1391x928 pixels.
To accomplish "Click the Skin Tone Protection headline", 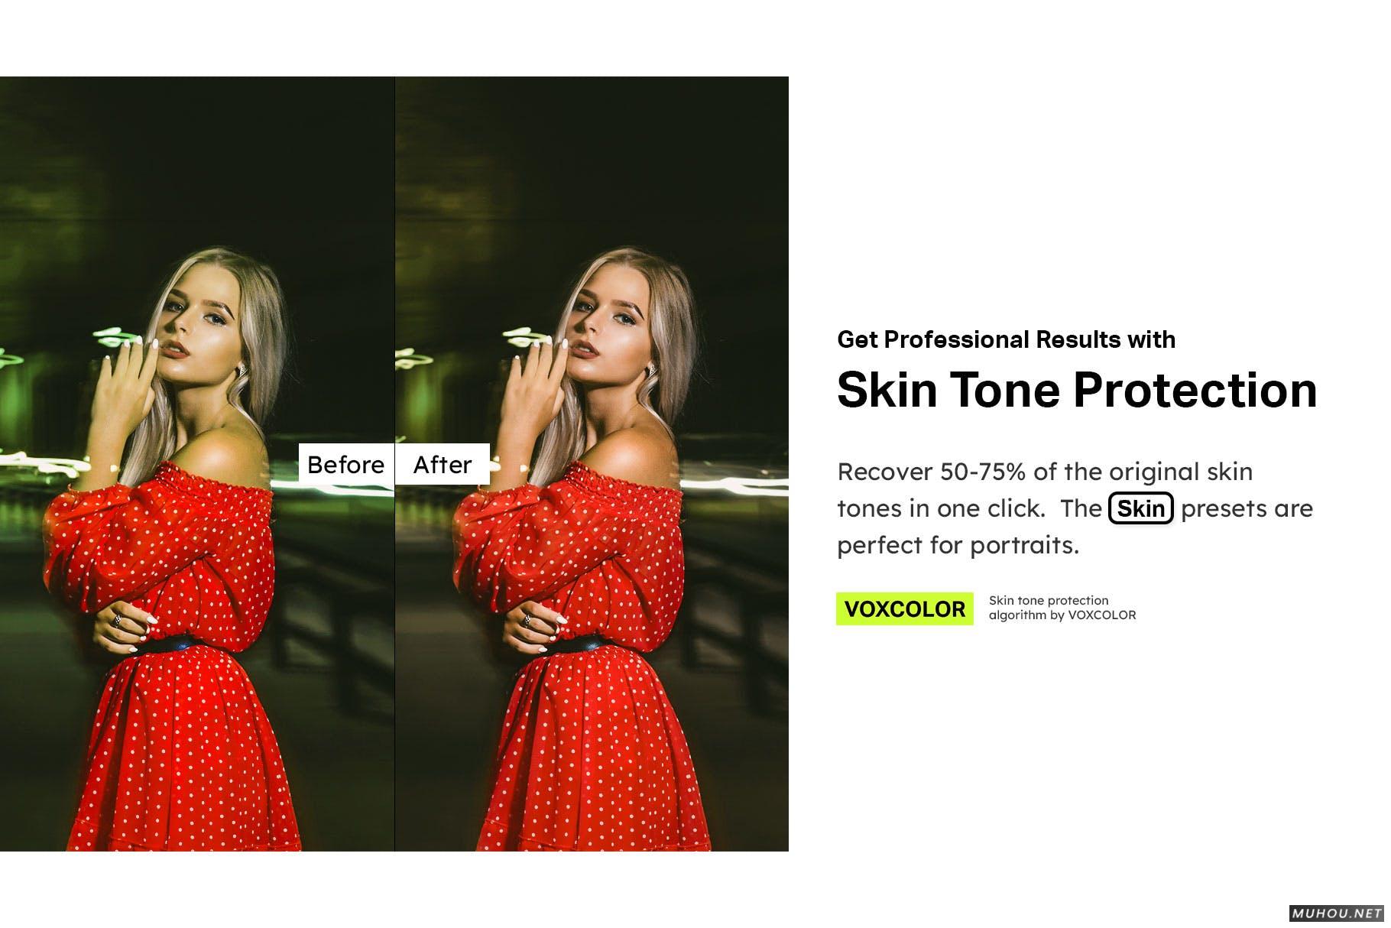I will (1077, 390).
